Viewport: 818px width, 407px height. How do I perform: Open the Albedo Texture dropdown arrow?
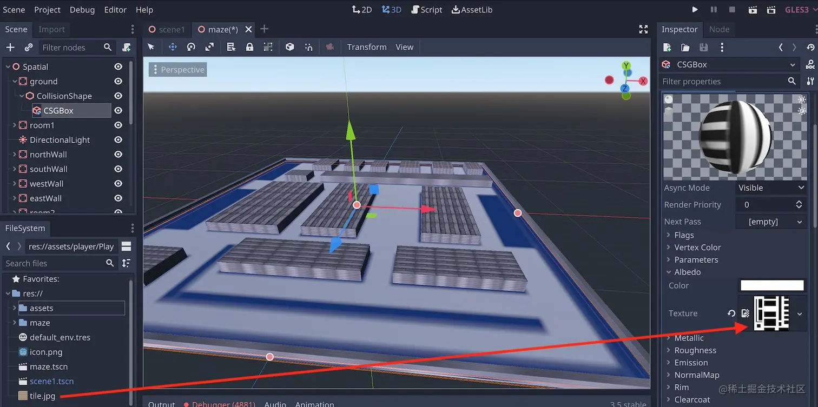click(800, 313)
